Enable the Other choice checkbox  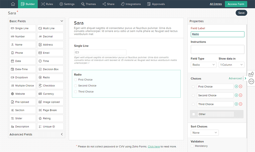[x=194, y=114]
